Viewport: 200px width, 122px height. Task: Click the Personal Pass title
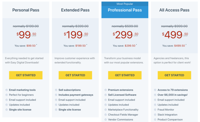[x=26, y=10]
